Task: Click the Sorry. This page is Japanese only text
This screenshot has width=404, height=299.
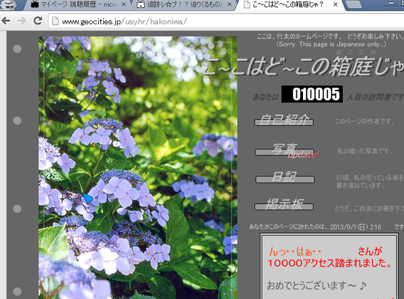Action: (x=331, y=44)
